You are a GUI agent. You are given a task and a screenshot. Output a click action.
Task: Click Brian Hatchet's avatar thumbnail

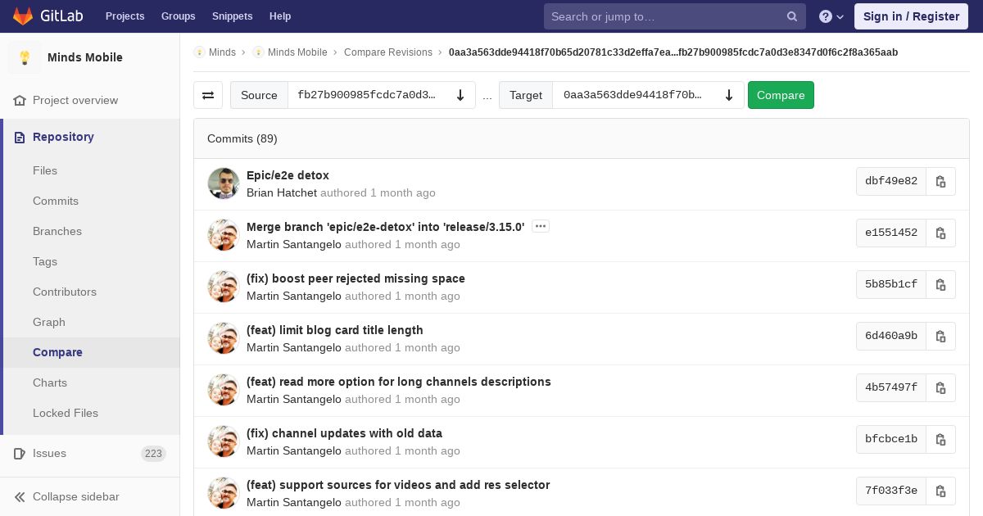[224, 183]
